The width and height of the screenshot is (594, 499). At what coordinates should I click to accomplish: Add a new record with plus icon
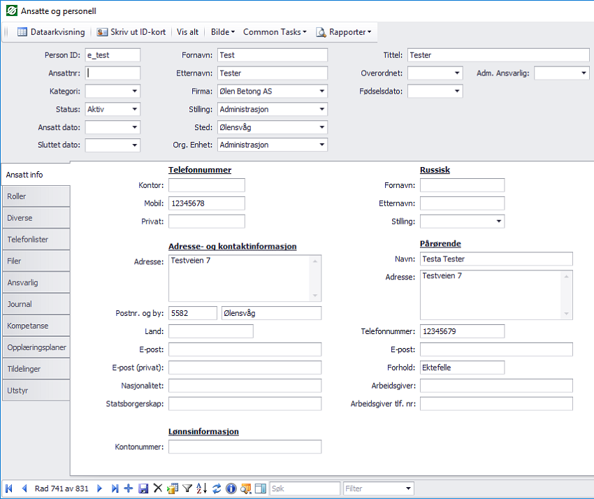(x=129, y=489)
